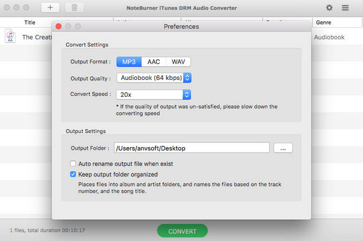The image size is (363, 241).
Task: Click the trash delete button
Action: pyautogui.click(x=74, y=7)
